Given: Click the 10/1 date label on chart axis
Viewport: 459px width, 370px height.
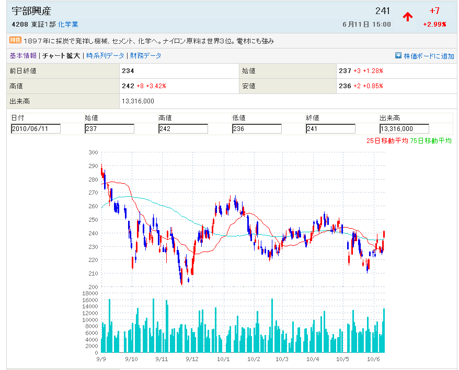Looking at the screenshot, I should tap(224, 359).
